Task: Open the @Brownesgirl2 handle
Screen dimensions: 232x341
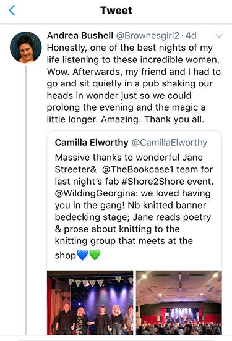Action: click(147, 35)
